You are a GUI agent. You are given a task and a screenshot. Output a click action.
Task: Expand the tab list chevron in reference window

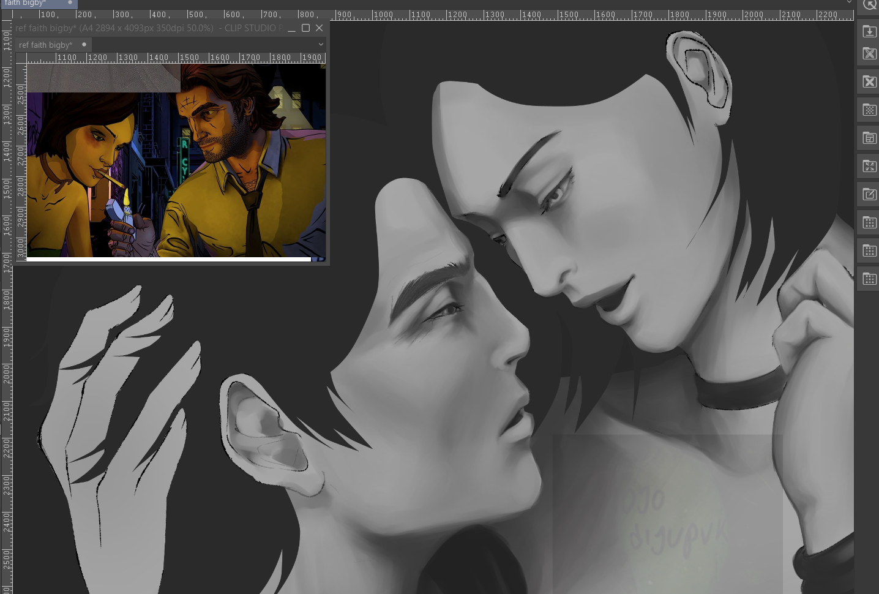(x=321, y=45)
